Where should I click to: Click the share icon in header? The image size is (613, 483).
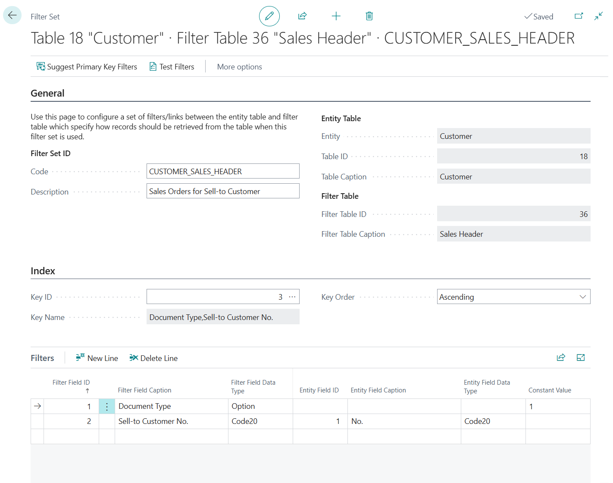[302, 16]
